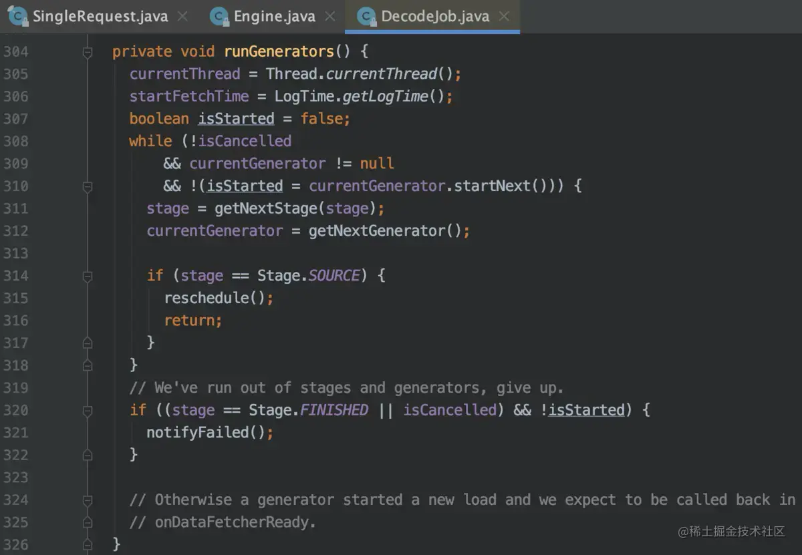802x555 pixels.
Task: Switch to the Engine.java tab
Action: pyautogui.click(x=274, y=16)
